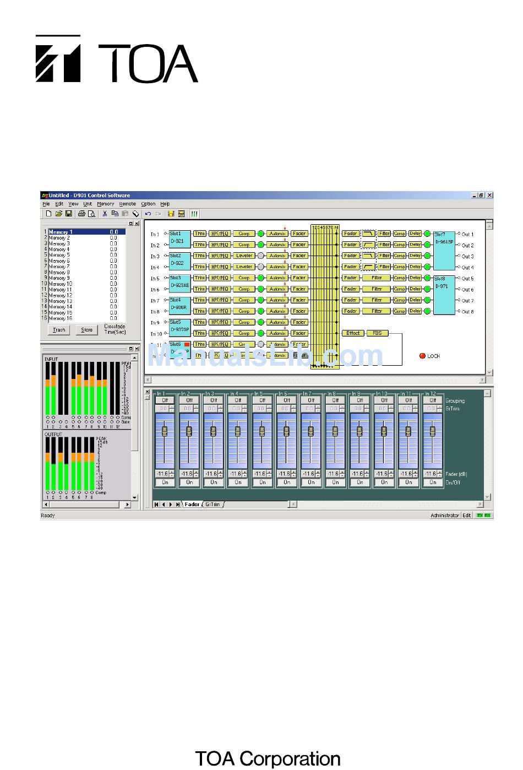Screen dimensions: 523x770
Task: Click the Copy toolbar icon
Action: pos(115,214)
